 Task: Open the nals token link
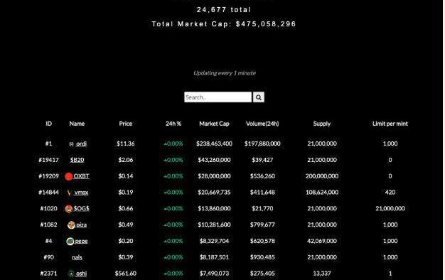coord(77,257)
